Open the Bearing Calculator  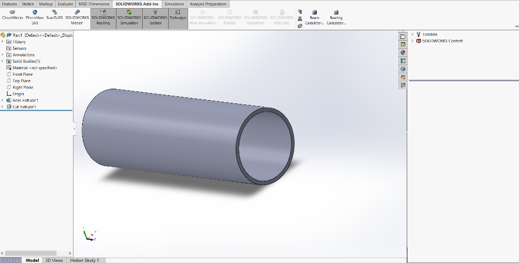coord(336,17)
